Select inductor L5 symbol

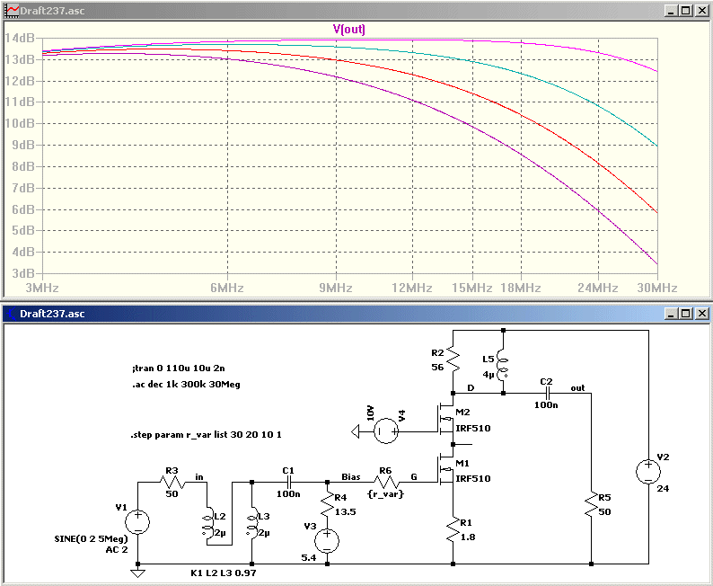[503, 365]
